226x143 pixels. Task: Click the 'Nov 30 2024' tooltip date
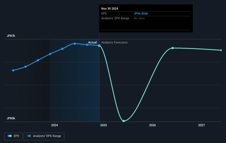point(110,9)
